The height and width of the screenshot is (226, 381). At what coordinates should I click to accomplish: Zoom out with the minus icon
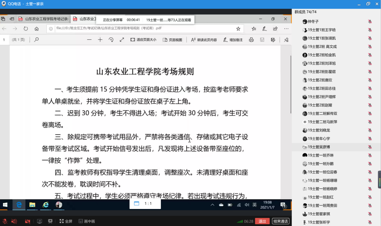click(89, 40)
